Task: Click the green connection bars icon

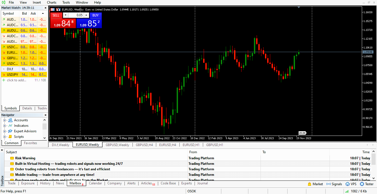Action: tap(347, 191)
